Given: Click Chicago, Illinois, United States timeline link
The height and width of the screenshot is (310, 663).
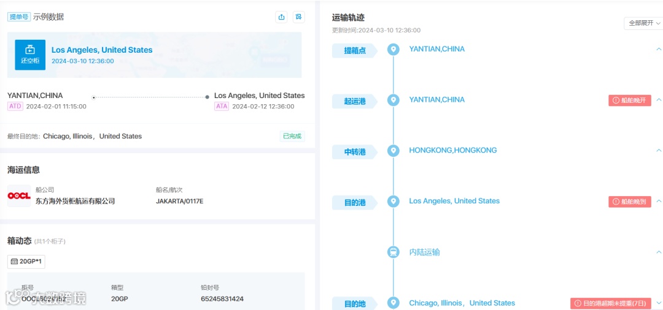Looking at the screenshot, I should [x=462, y=303].
